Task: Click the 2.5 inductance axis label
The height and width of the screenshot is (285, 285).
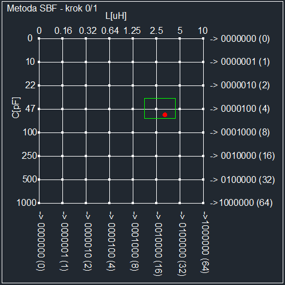Action: click(x=156, y=30)
